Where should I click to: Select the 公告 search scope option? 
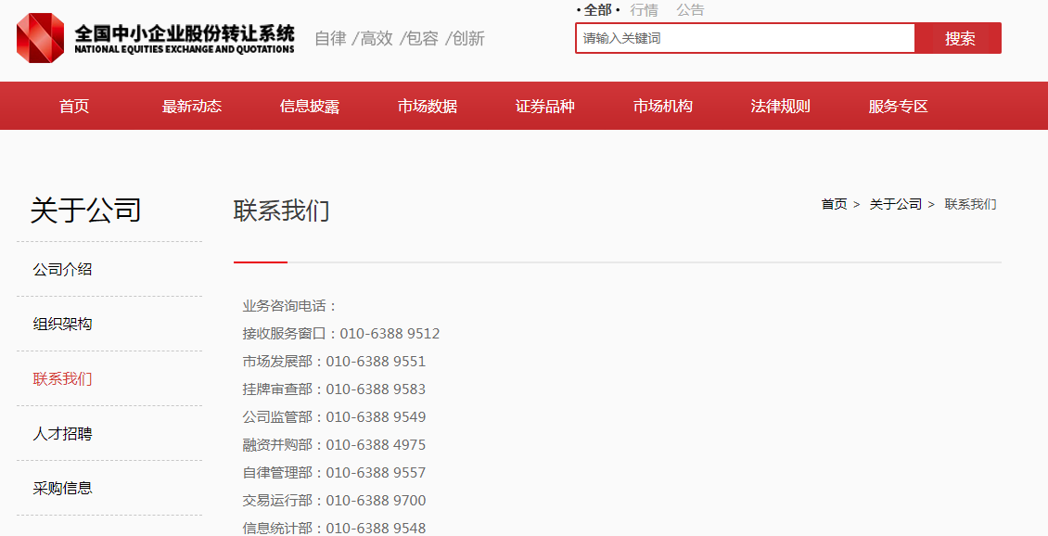(x=690, y=10)
